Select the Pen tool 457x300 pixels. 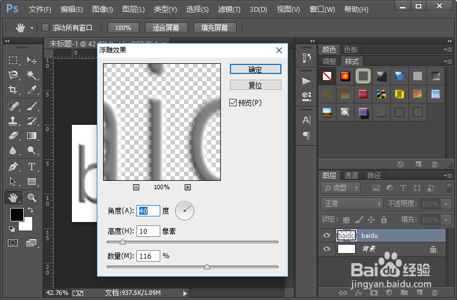pos(13,167)
